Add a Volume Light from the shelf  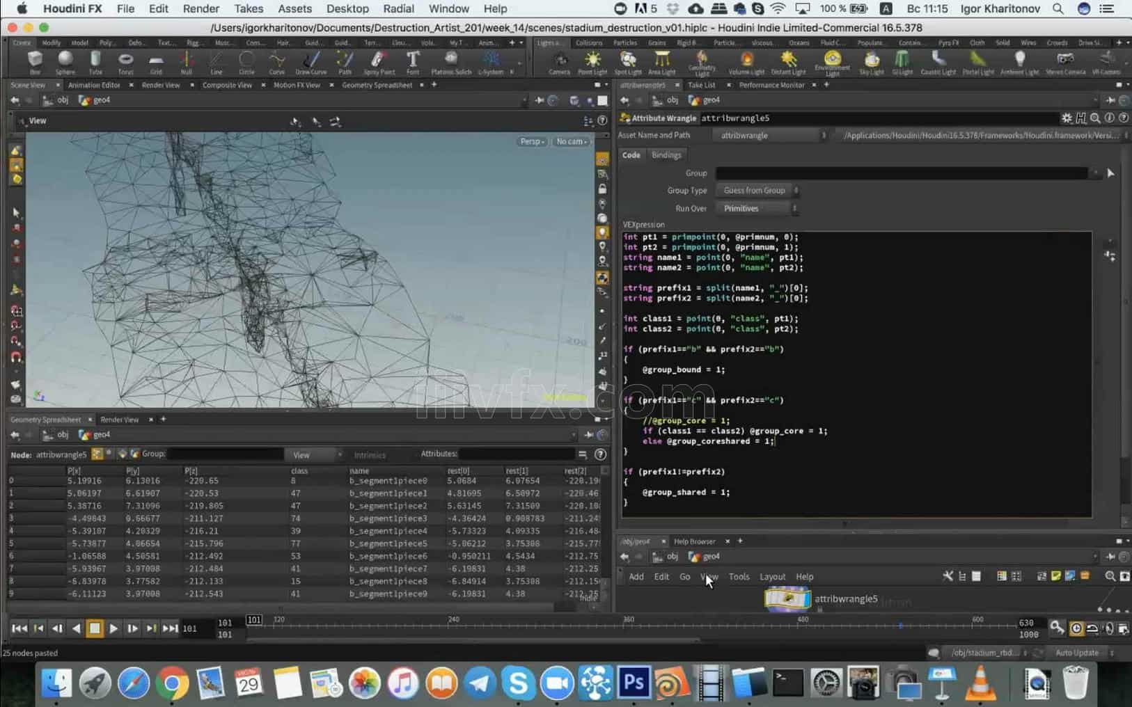tap(746, 62)
